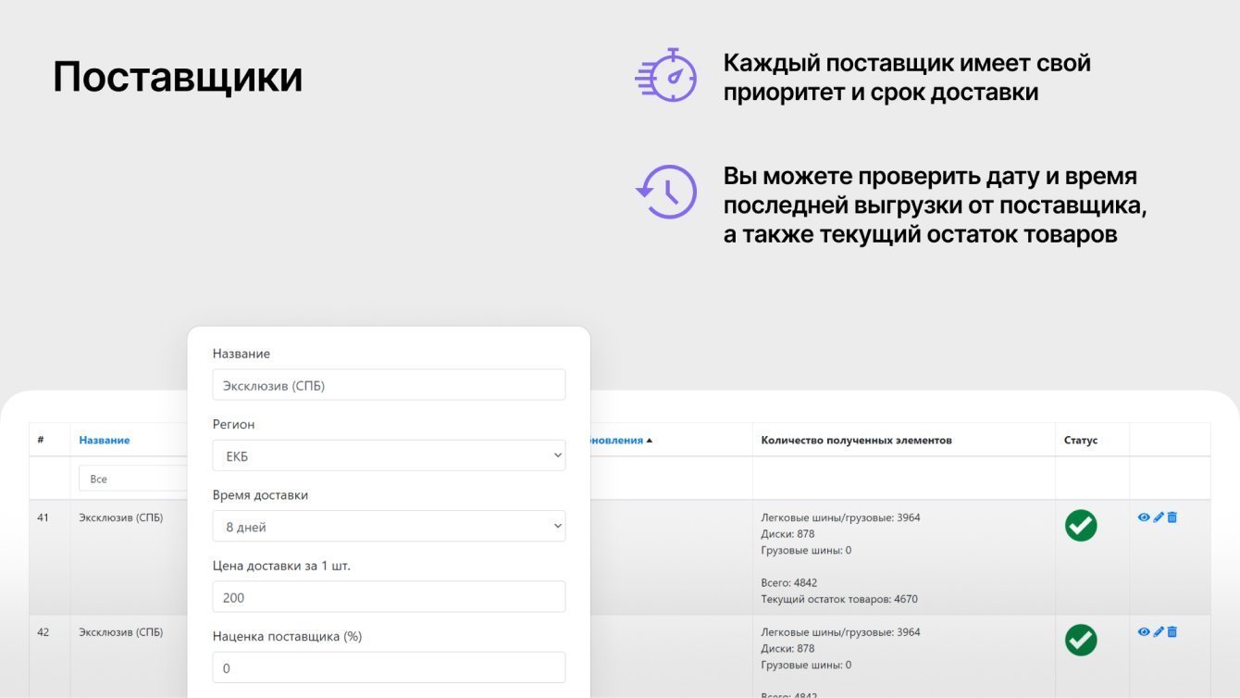Open the Регион dropdown showing ЕКБ

(389, 455)
